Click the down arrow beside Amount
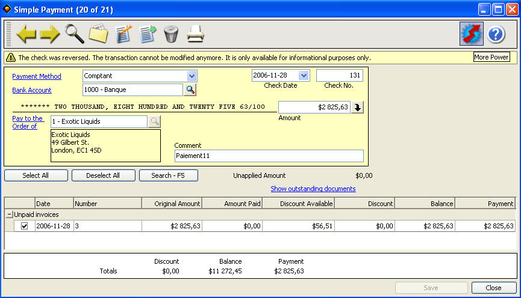521x298 pixels. tap(358, 107)
